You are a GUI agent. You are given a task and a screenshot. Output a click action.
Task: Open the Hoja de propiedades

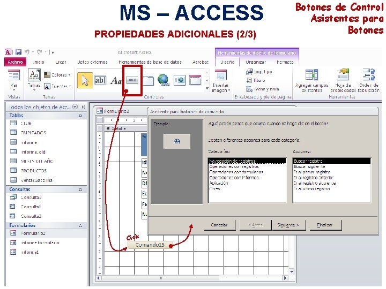coord(343,81)
